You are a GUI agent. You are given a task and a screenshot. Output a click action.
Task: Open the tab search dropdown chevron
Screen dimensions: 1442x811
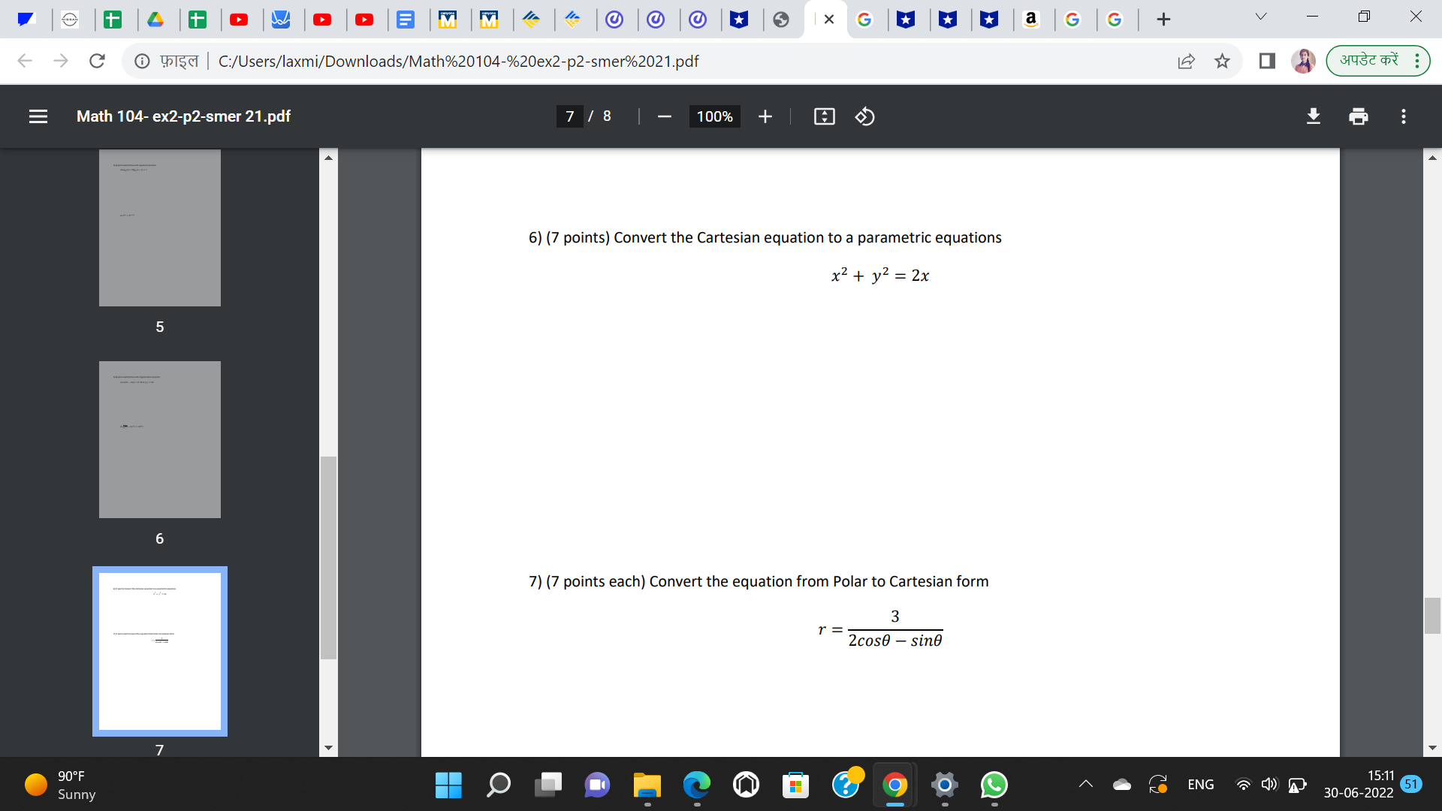click(x=1261, y=17)
